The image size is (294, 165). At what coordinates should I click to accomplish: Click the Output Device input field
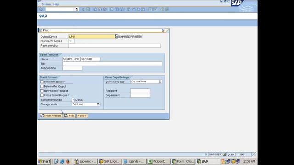tap(92, 37)
